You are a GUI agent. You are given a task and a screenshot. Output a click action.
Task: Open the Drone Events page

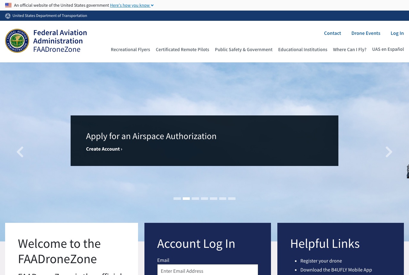tap(366, 33)
